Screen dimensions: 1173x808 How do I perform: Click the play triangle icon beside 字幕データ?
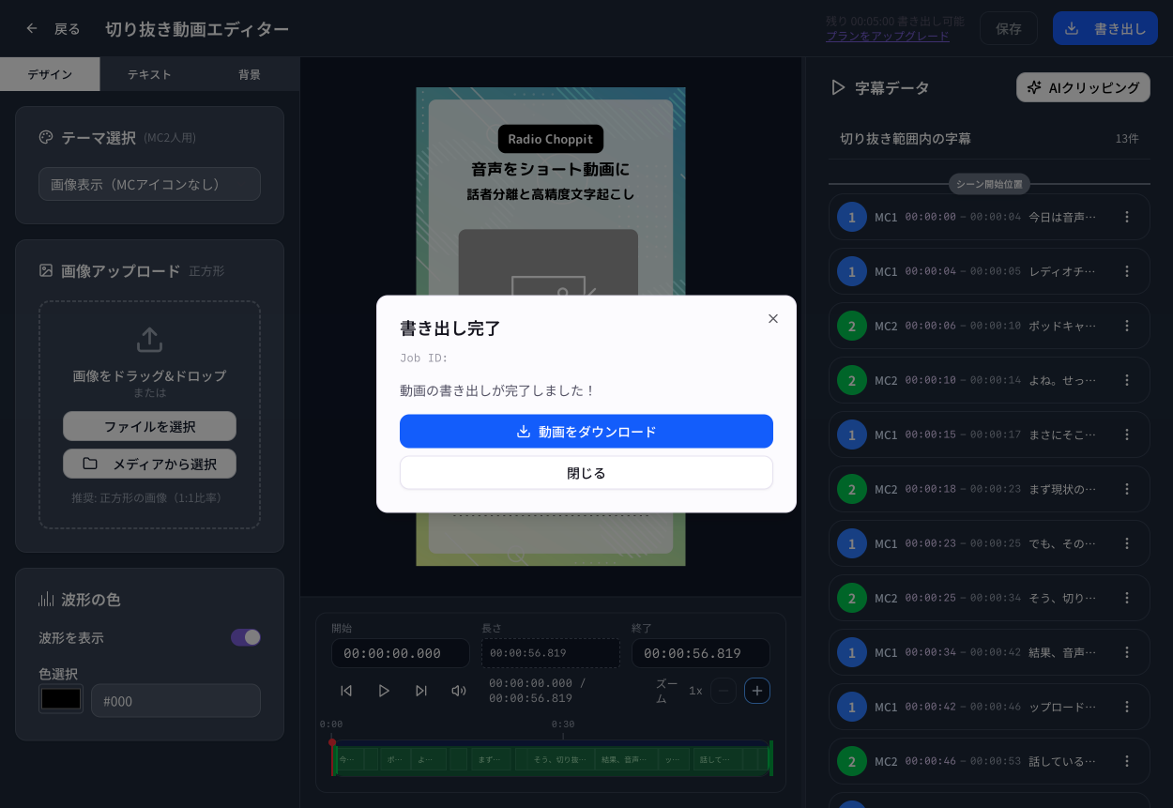838,87
